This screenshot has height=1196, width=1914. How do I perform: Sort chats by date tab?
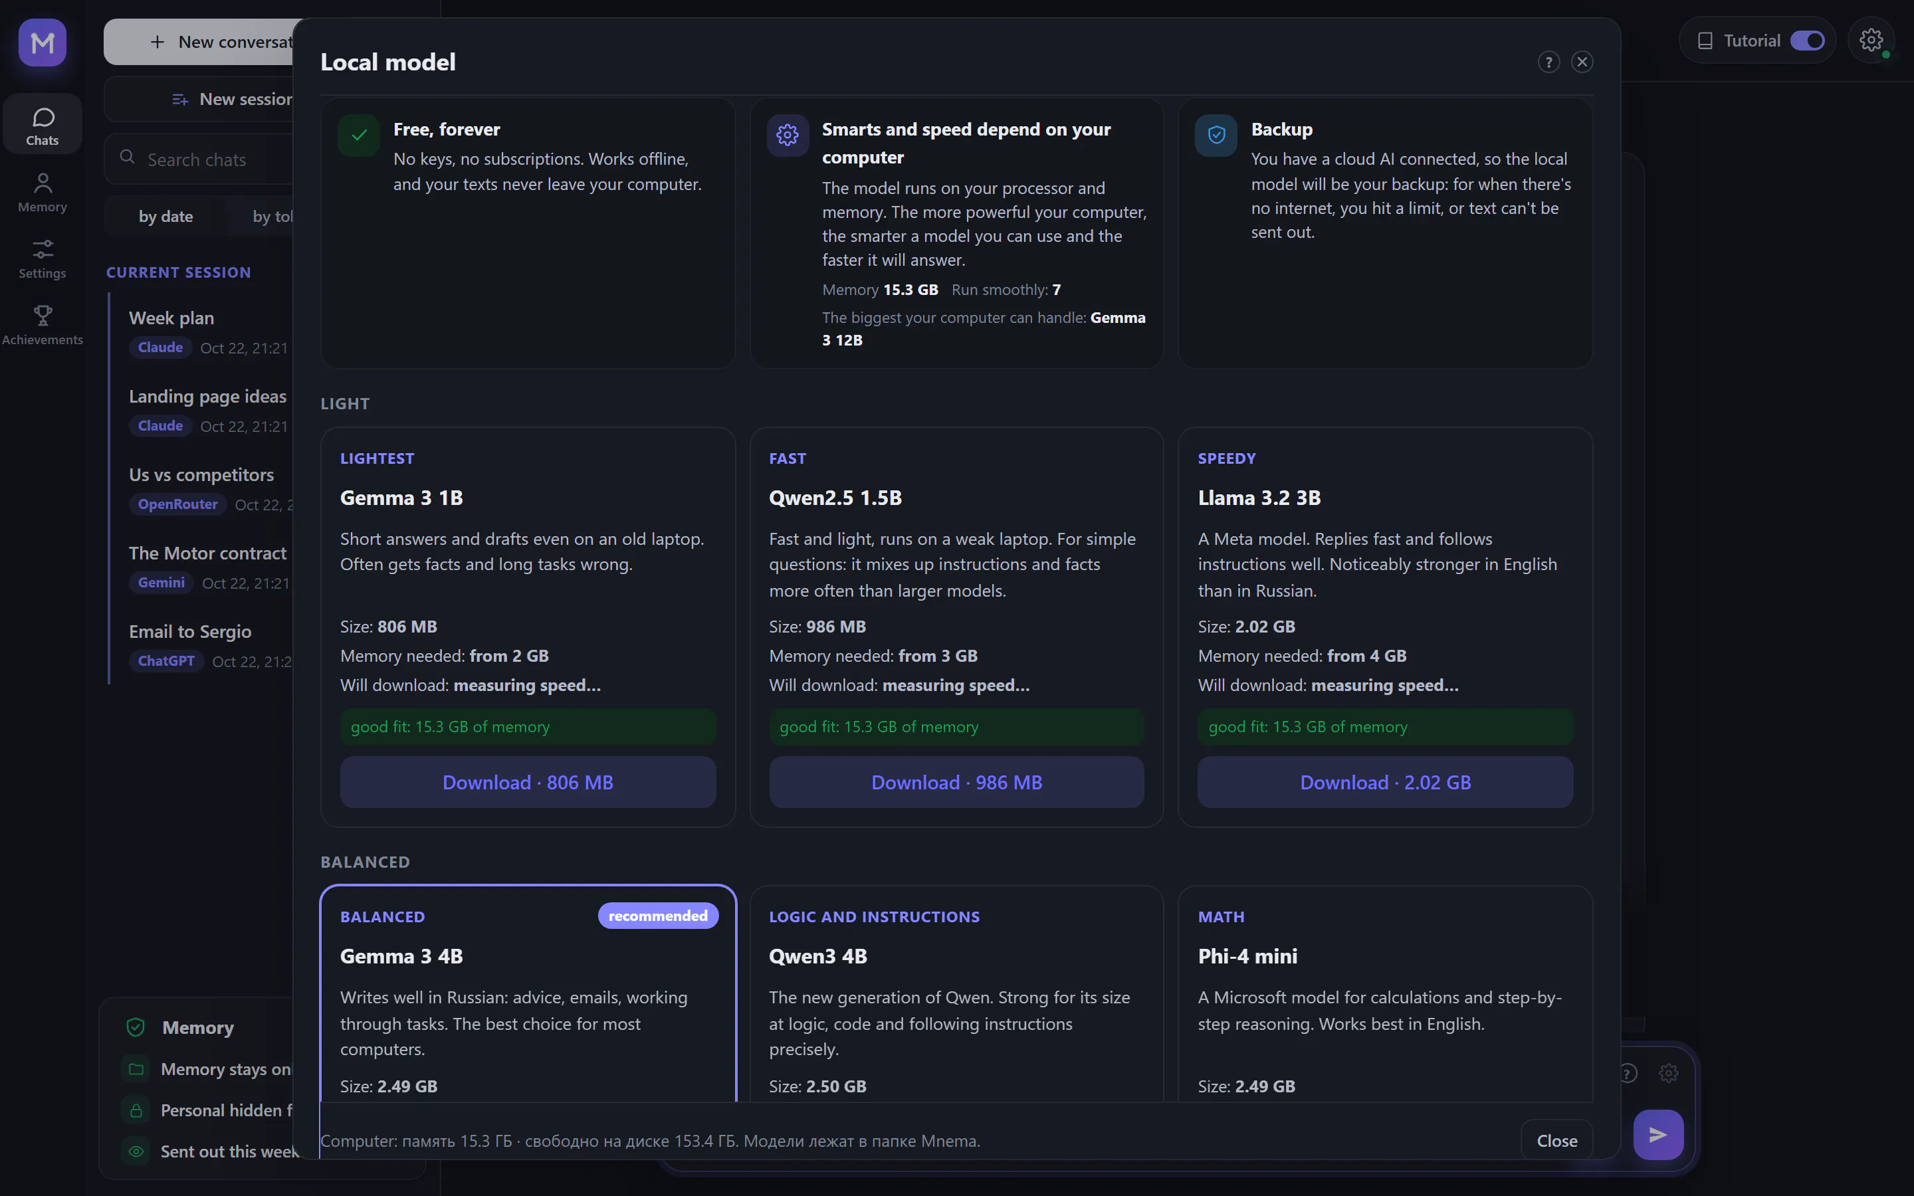click(x=165, y=216)
